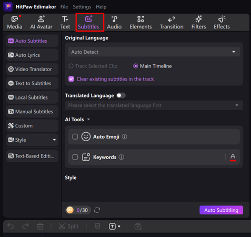Select the Text tool tab

coord(65,23)
